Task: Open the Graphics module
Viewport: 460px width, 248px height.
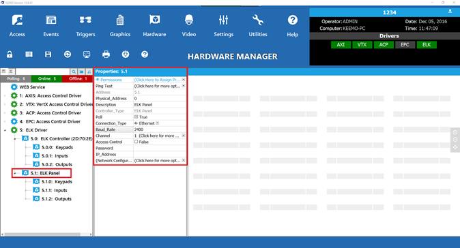Action: [x=120, y=26]
